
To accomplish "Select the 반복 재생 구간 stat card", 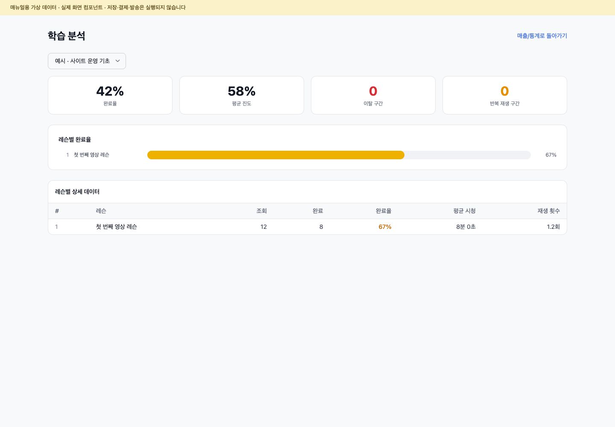I will 505,95.
